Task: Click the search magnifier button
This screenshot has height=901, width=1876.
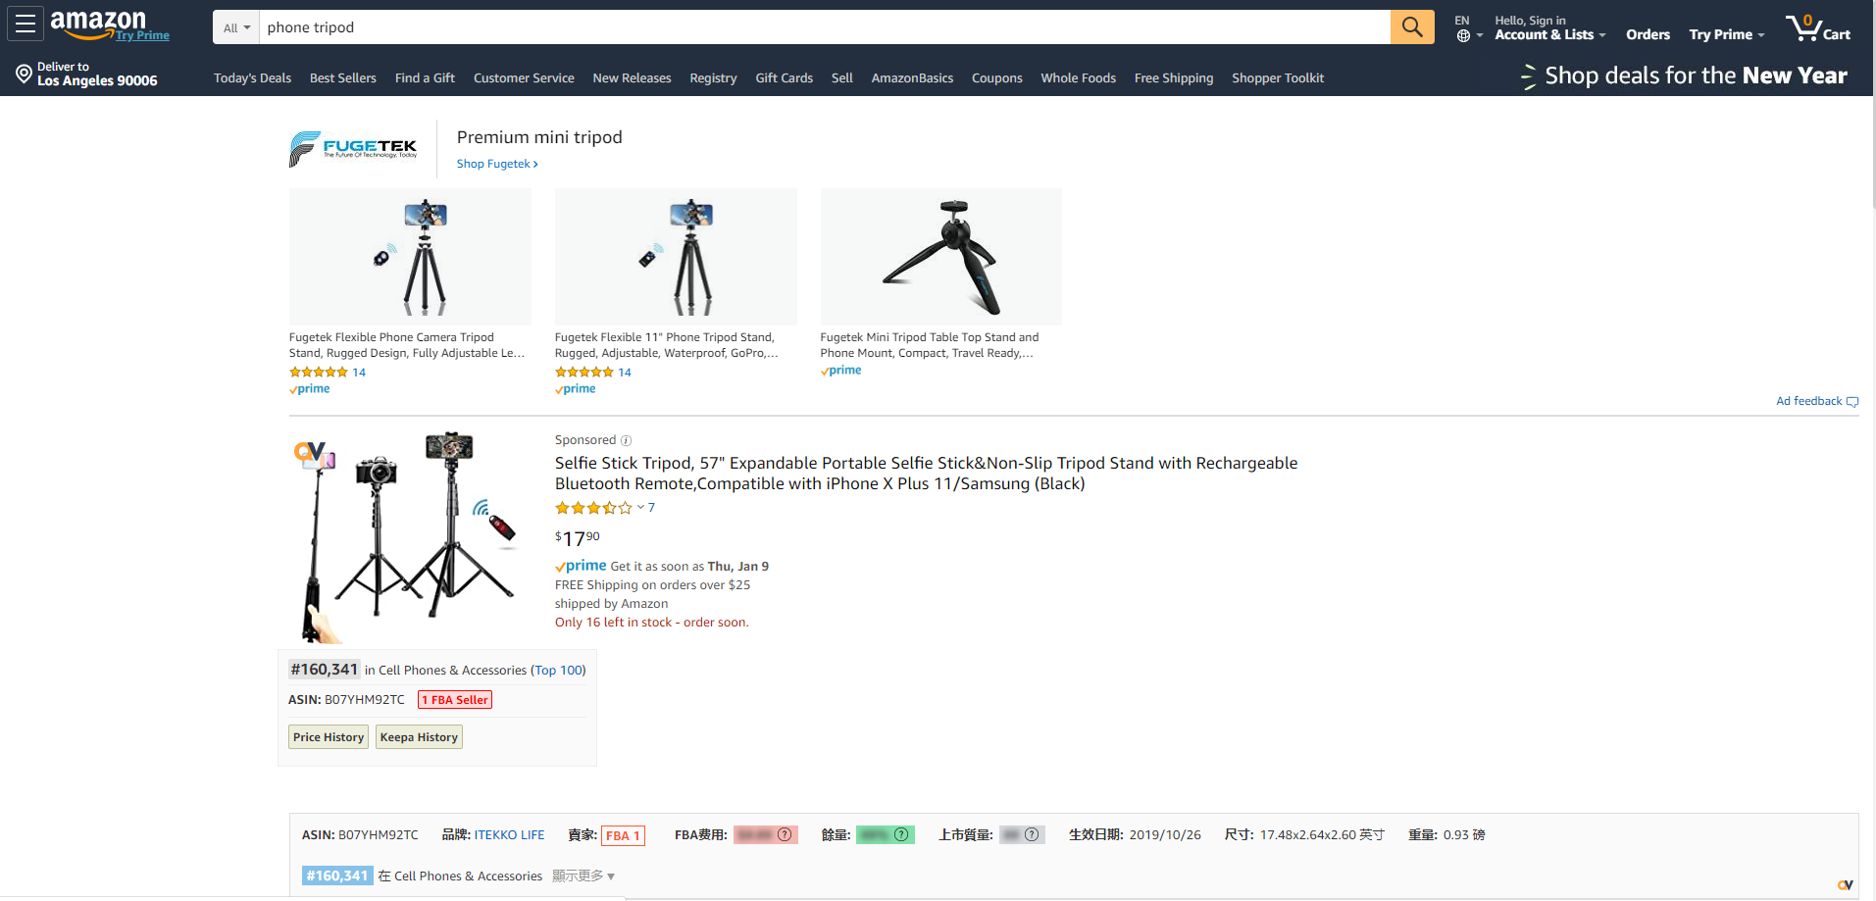Action: coord(1412,27)
